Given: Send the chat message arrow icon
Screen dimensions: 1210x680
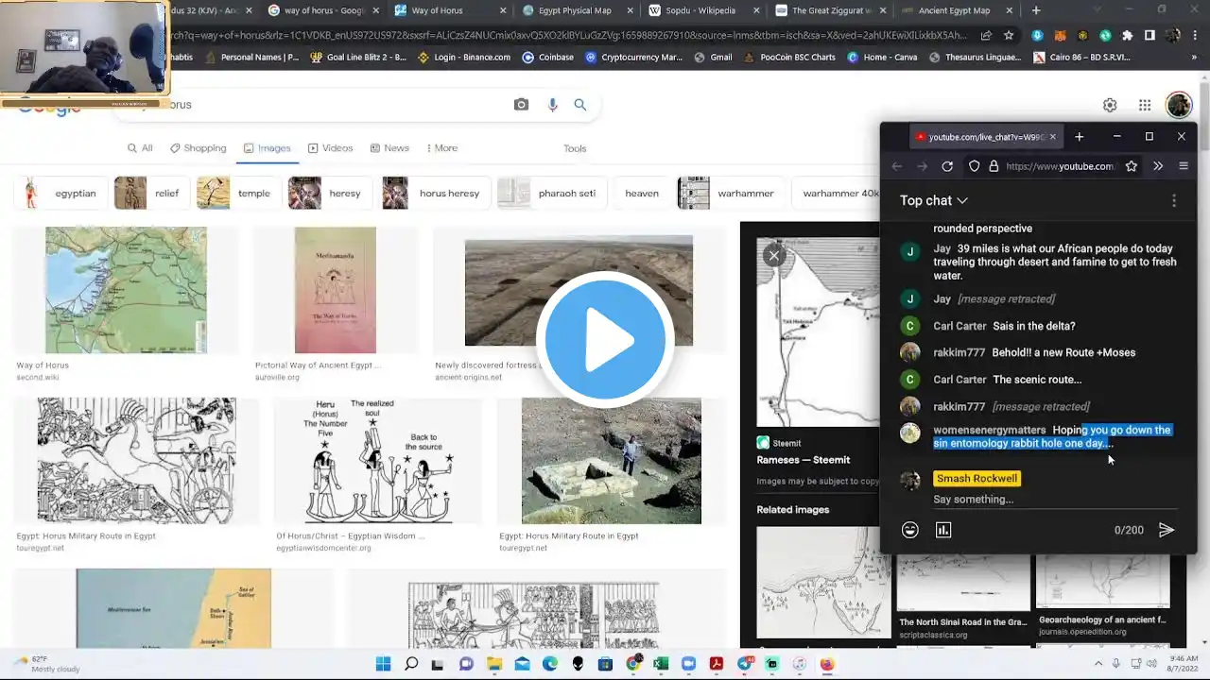Looking at the screenshot, I should 1167,530.
